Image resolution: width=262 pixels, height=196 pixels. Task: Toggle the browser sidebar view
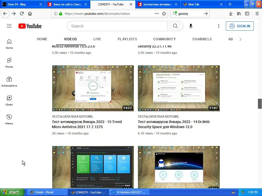[247, 14]
